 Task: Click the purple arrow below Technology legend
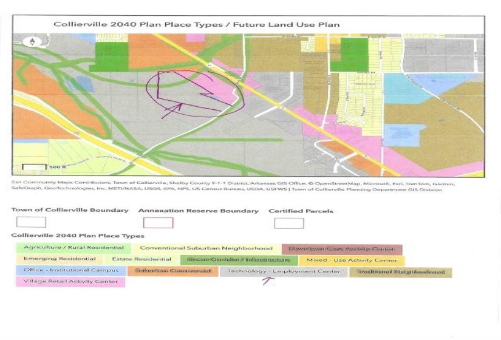[268, 280]
